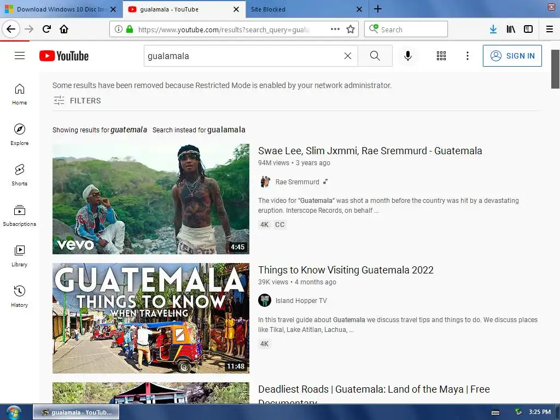560x420 pixels.
Task: Open the search FILTERS panel
Action: pos(77,101)
